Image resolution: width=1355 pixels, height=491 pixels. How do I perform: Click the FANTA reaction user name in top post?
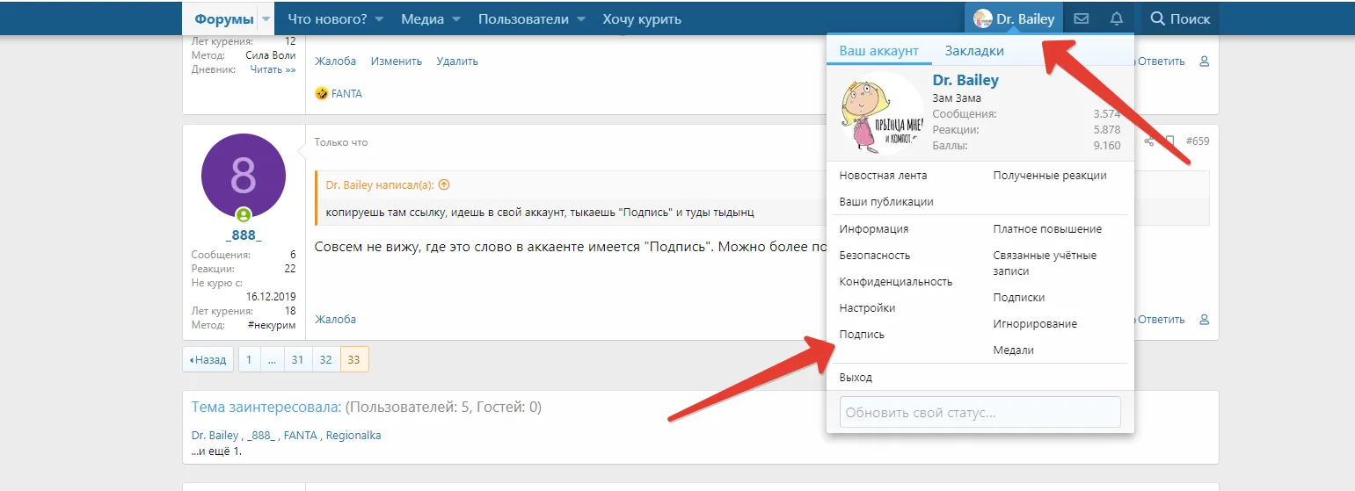click(x=346, y=93)
